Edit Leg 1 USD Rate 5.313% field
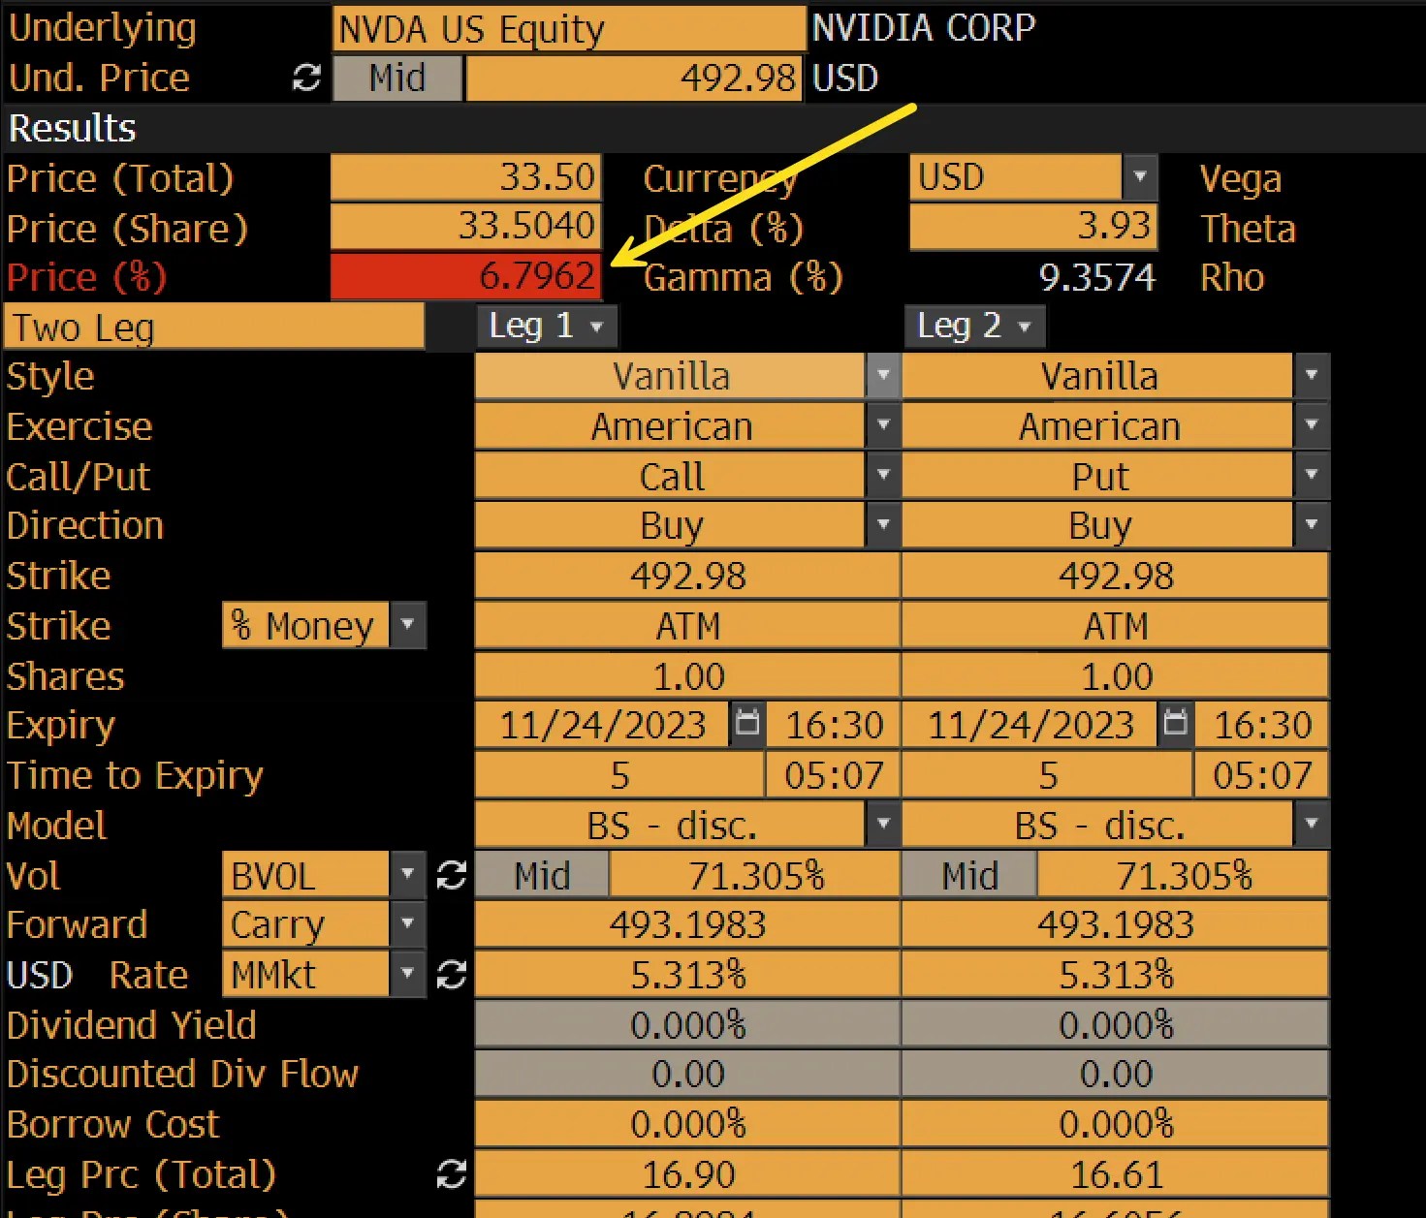The height and width of the screenshot is (1218, 1426). [x=687, y=975]
